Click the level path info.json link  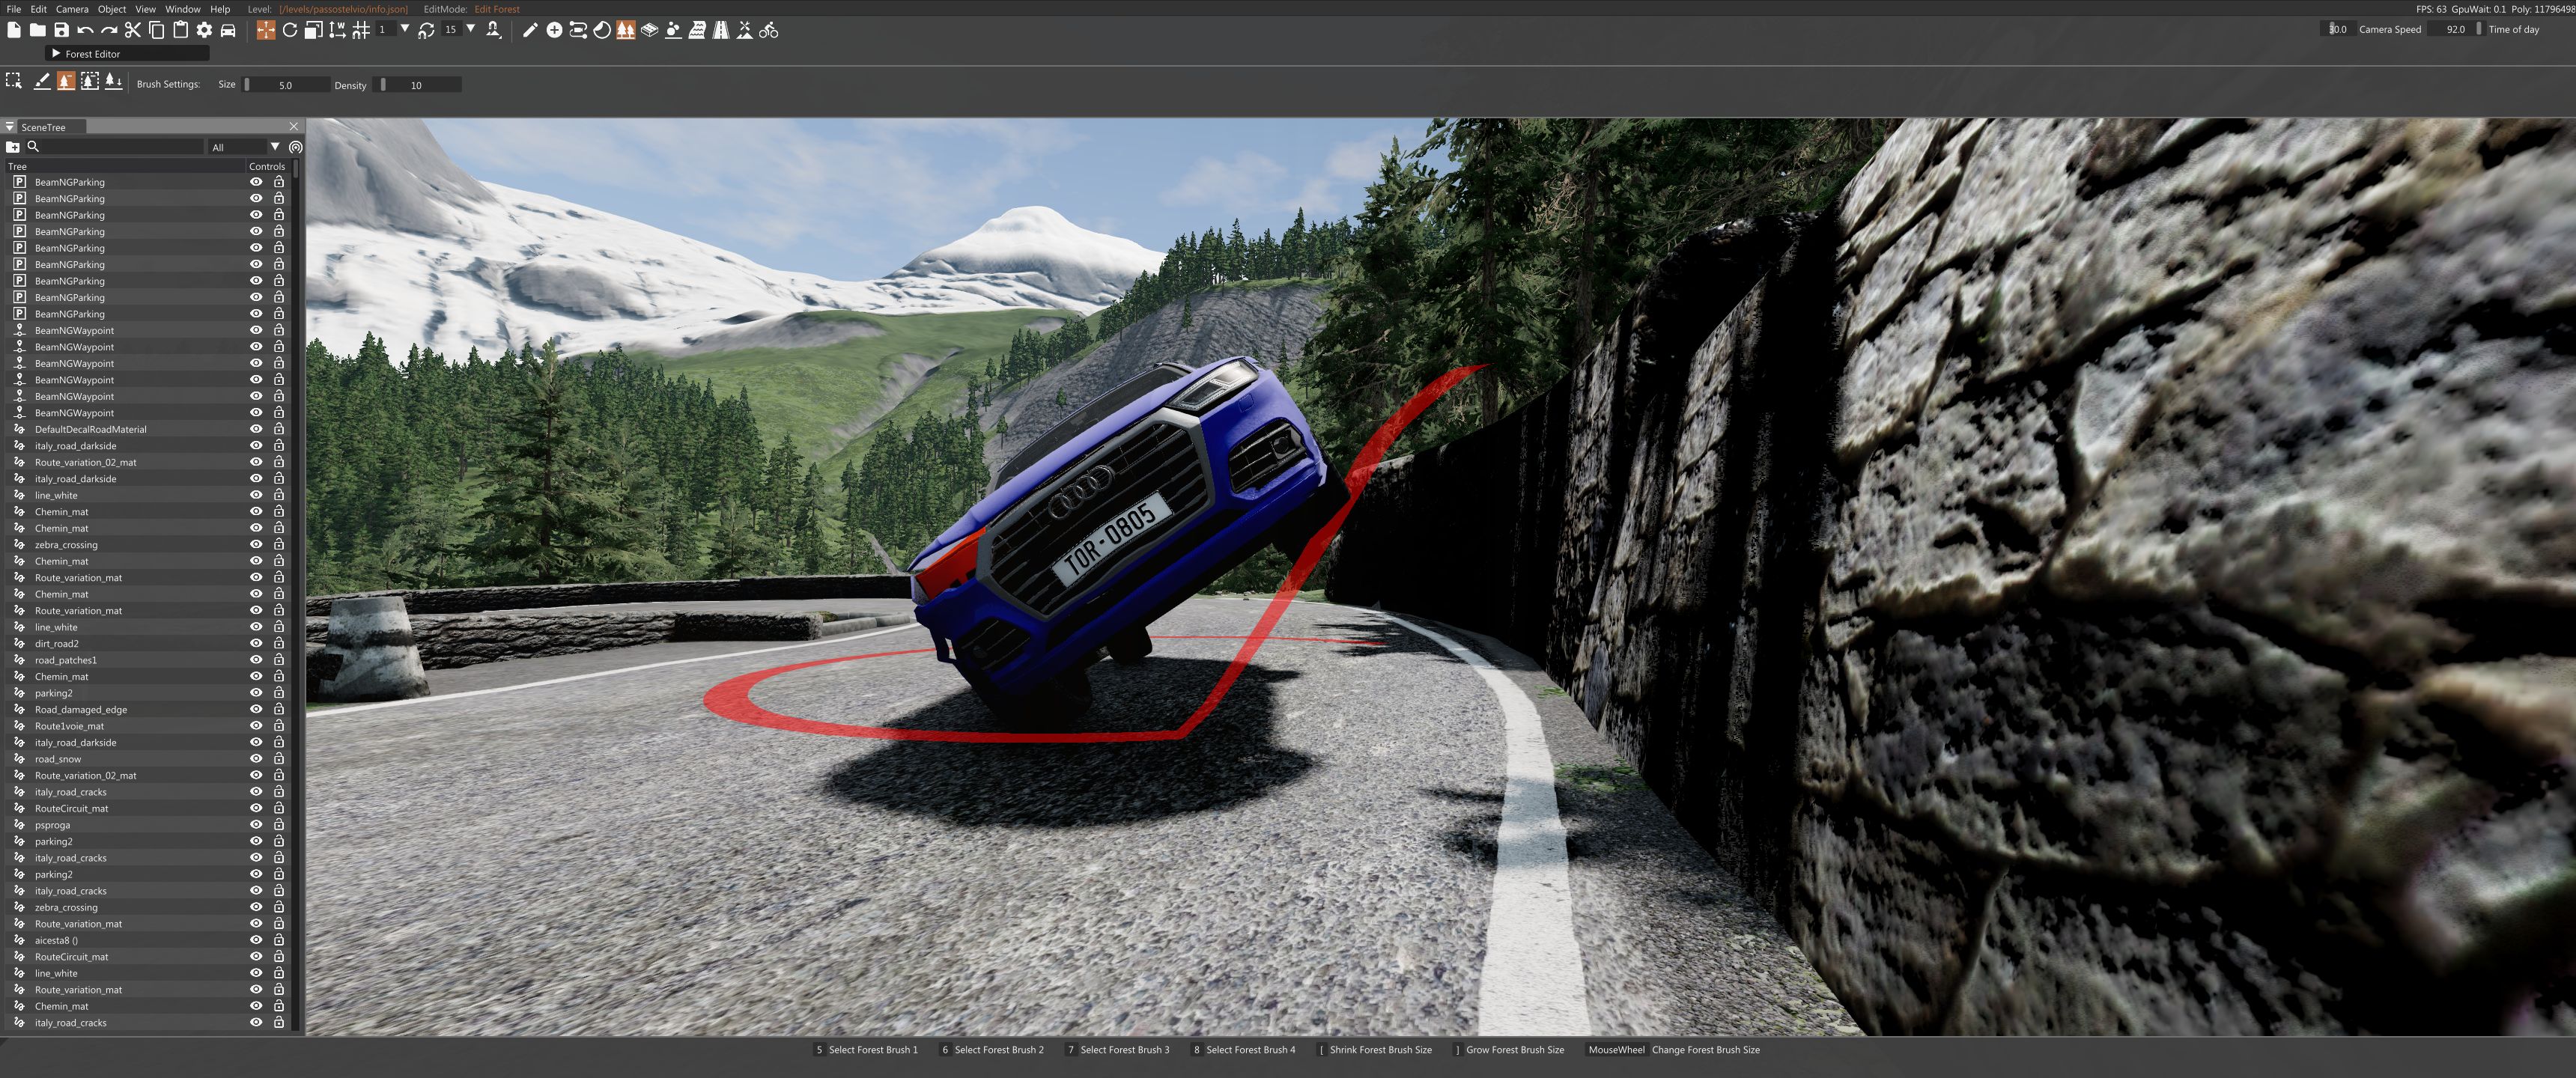coord(343,9)
